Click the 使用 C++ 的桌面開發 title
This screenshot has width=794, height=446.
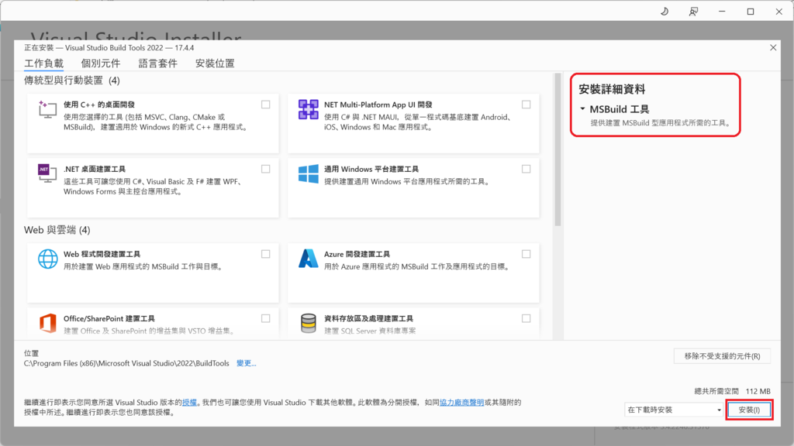(99, 105)
